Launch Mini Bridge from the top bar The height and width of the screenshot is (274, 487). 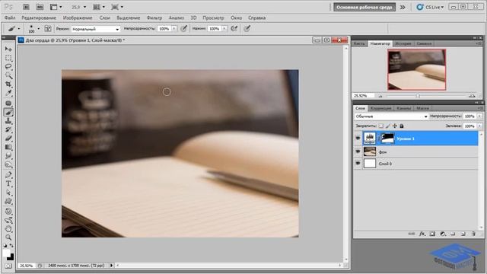40,7
